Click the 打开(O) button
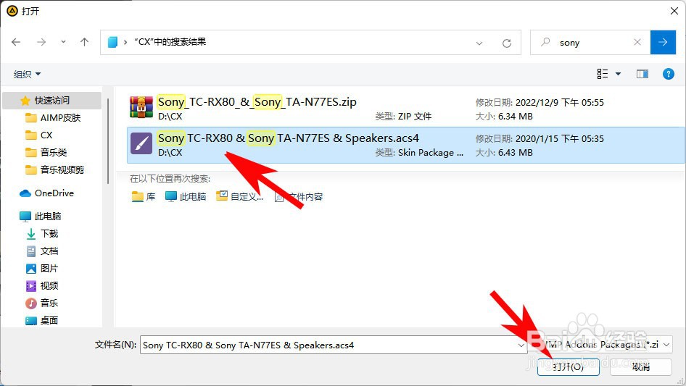The width and height of the screenshot is (686, 386). coord(569,366)
